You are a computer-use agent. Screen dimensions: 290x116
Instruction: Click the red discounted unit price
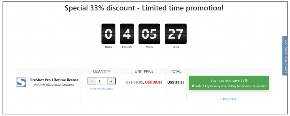pyautogui.click(x=154, y=82)
